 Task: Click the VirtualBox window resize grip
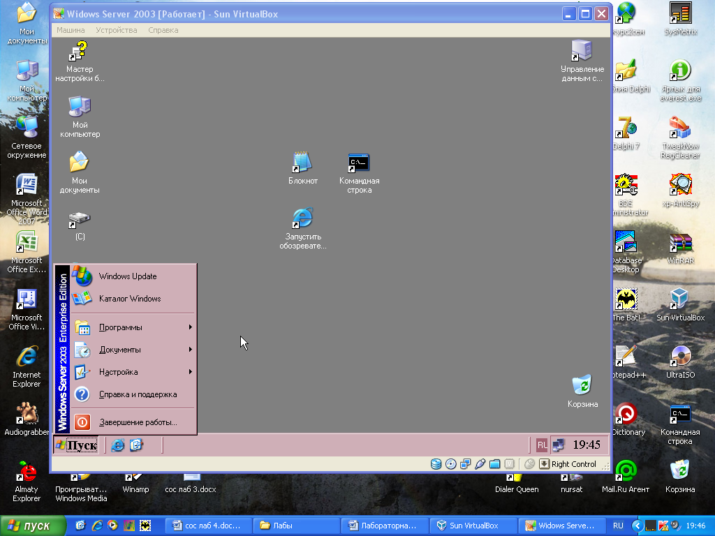click(x=605, y=466)
